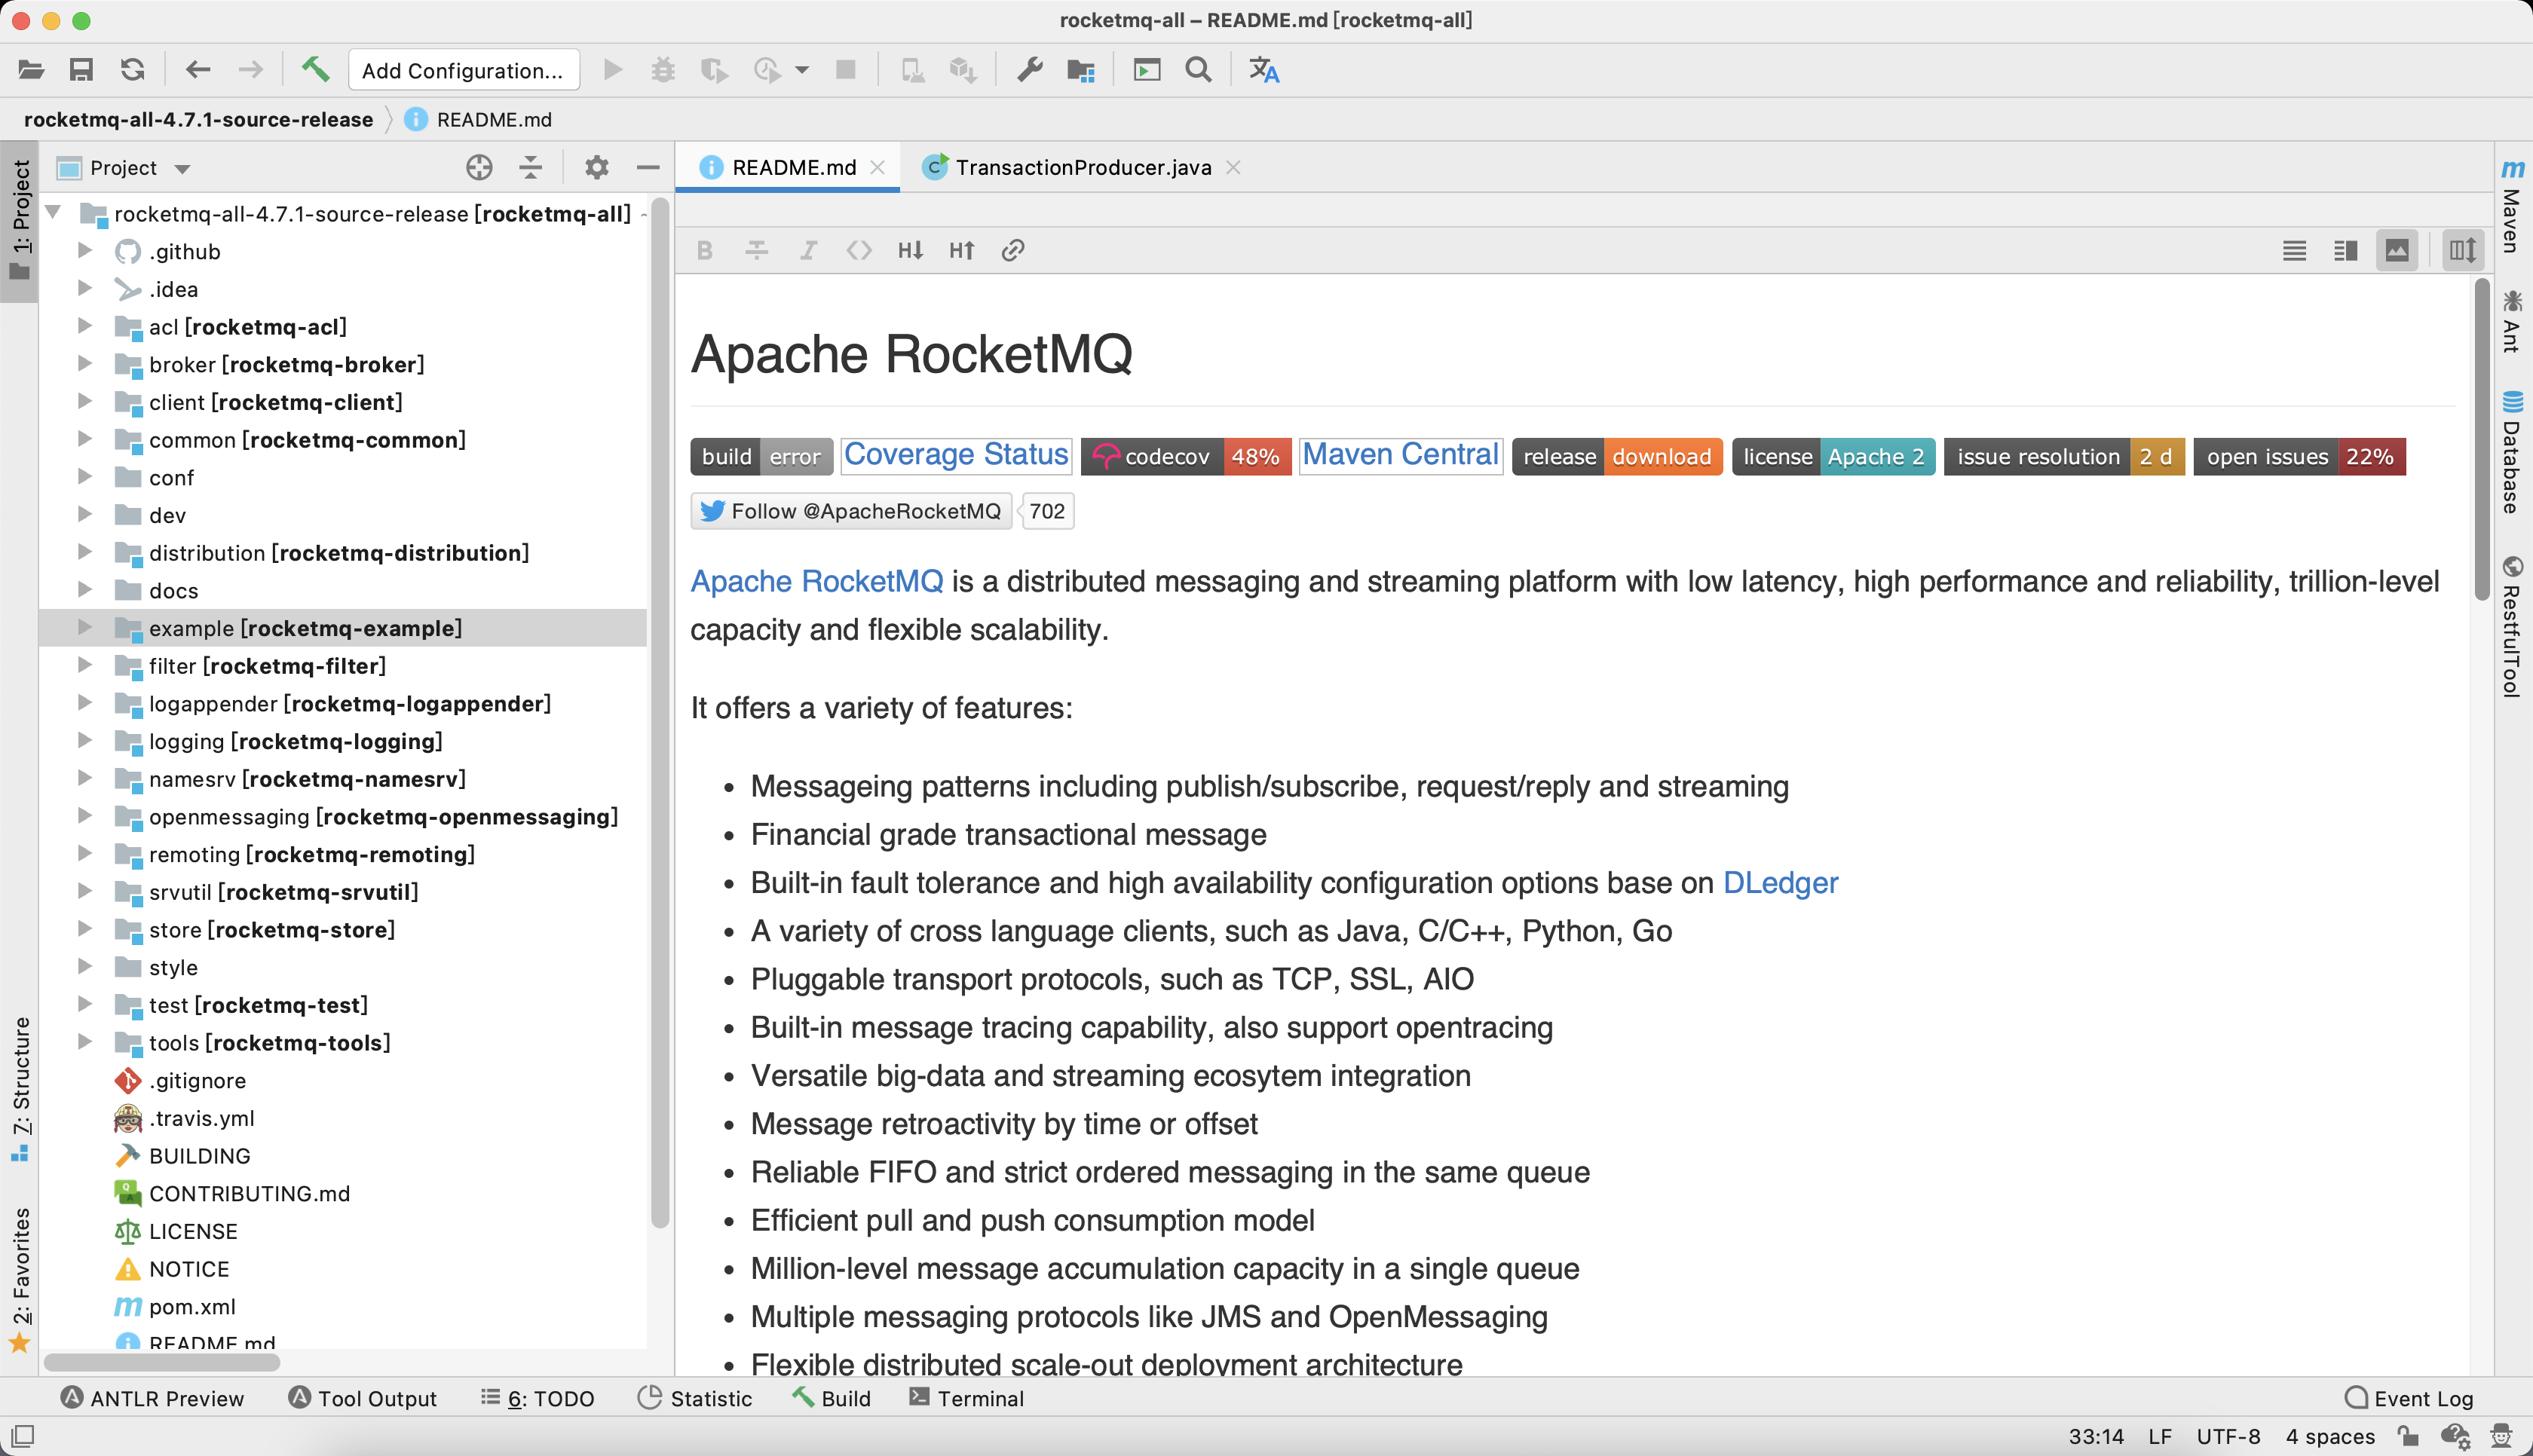Click the Insert link icon in markdown toolbar
The image size is (2533, 1456).
pyautogui.click(x=1012, y=250)
